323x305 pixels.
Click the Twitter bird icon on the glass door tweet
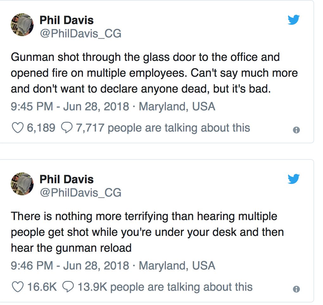tap(294, 20)
